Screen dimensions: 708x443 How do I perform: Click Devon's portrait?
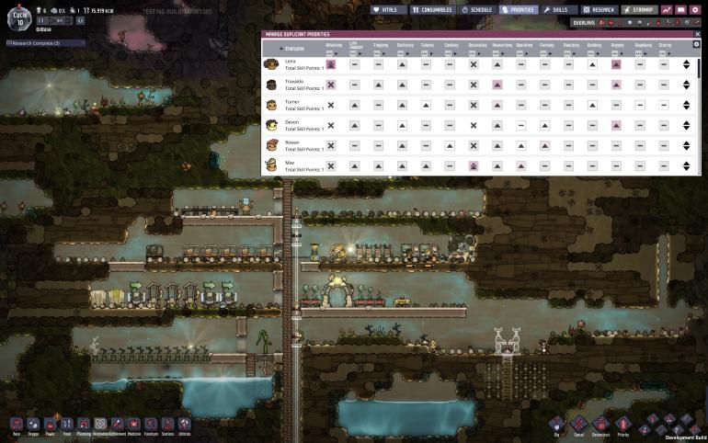point(271,125)
